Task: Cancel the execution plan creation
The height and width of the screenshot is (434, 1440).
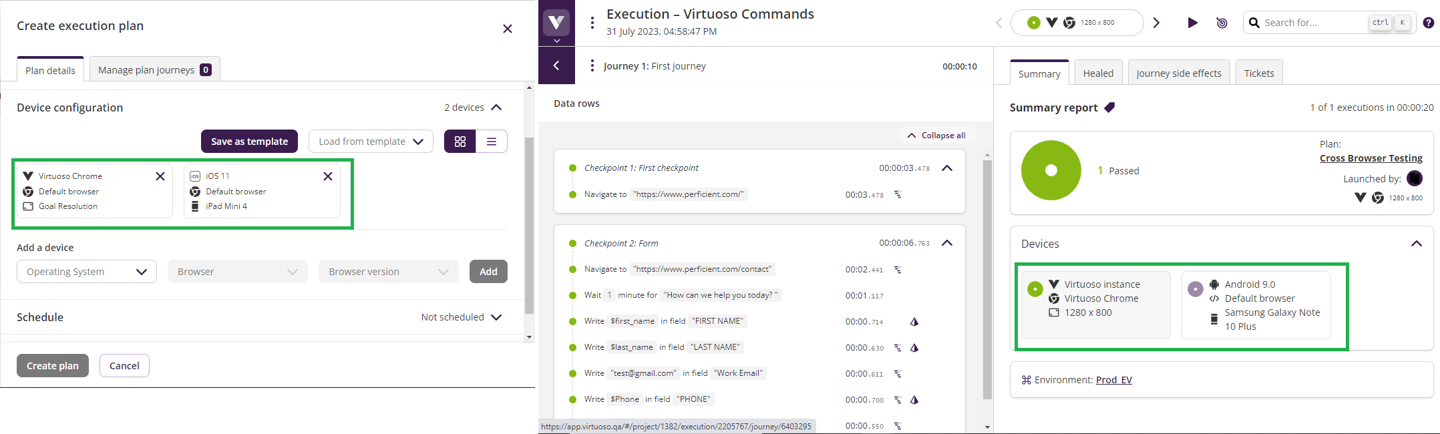Action: coord(124,366)
